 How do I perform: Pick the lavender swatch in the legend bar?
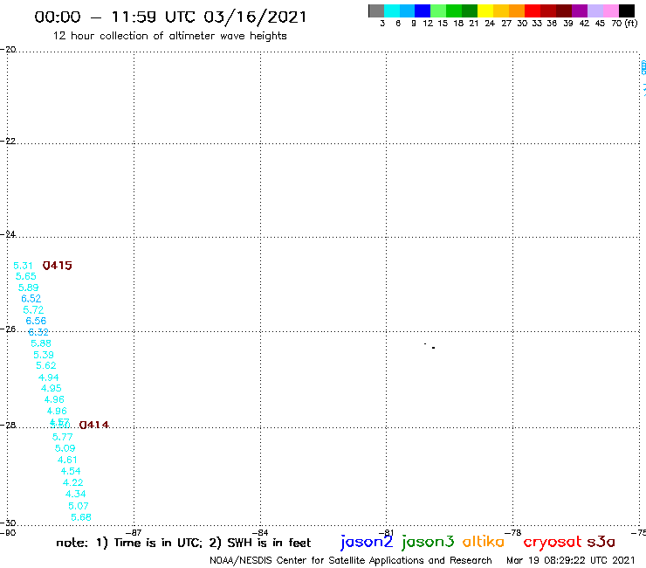coord(595,10)
